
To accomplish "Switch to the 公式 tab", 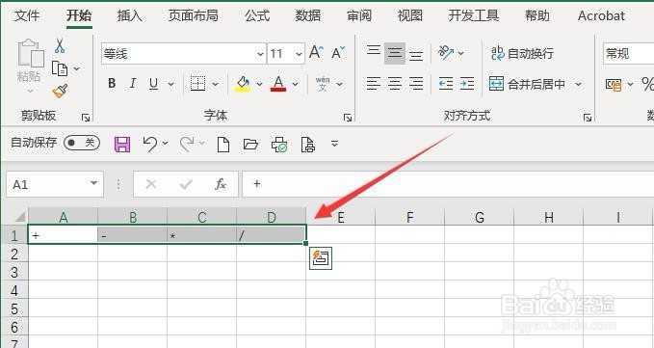I will [x=257, y=15].
